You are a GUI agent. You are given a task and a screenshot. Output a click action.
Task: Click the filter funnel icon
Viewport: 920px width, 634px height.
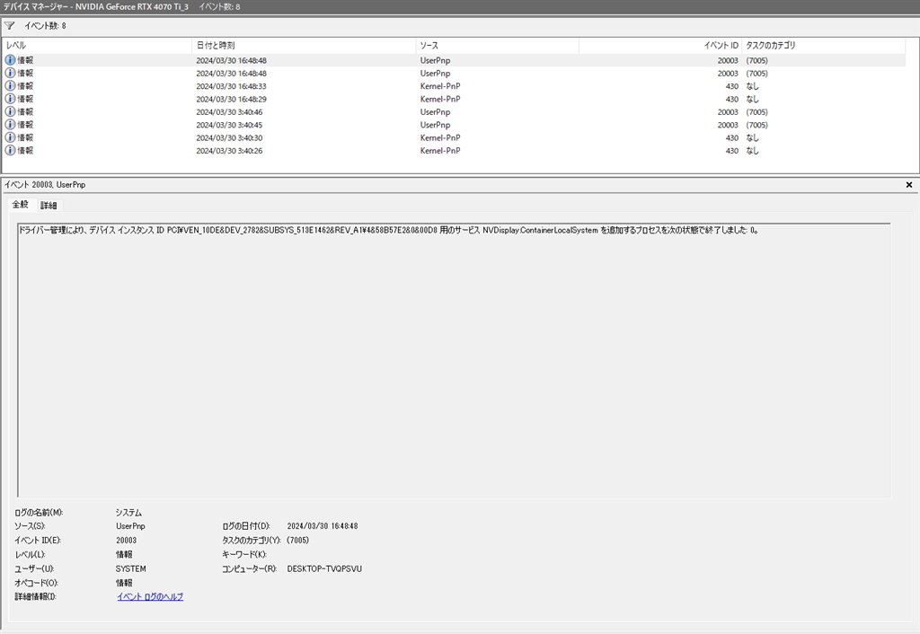point(9,26)
